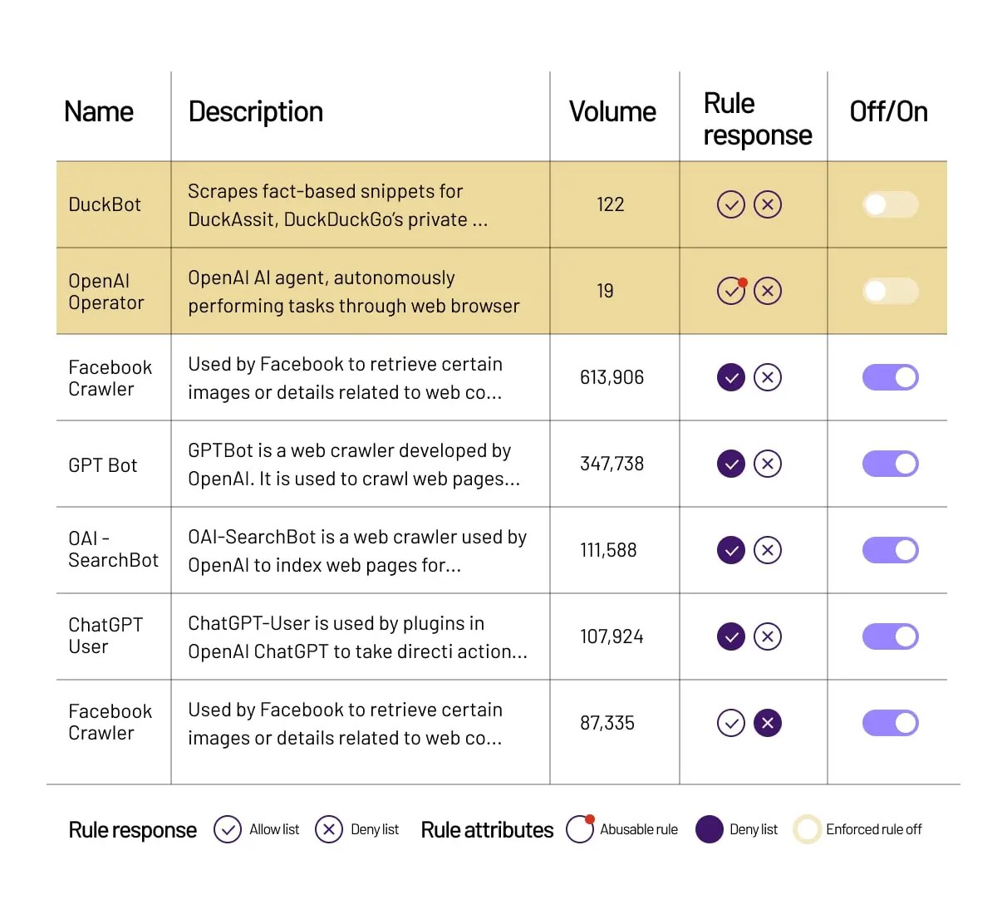Switch off the ChatGPT User toggle

pyautogui.click(x=891, y=636)
